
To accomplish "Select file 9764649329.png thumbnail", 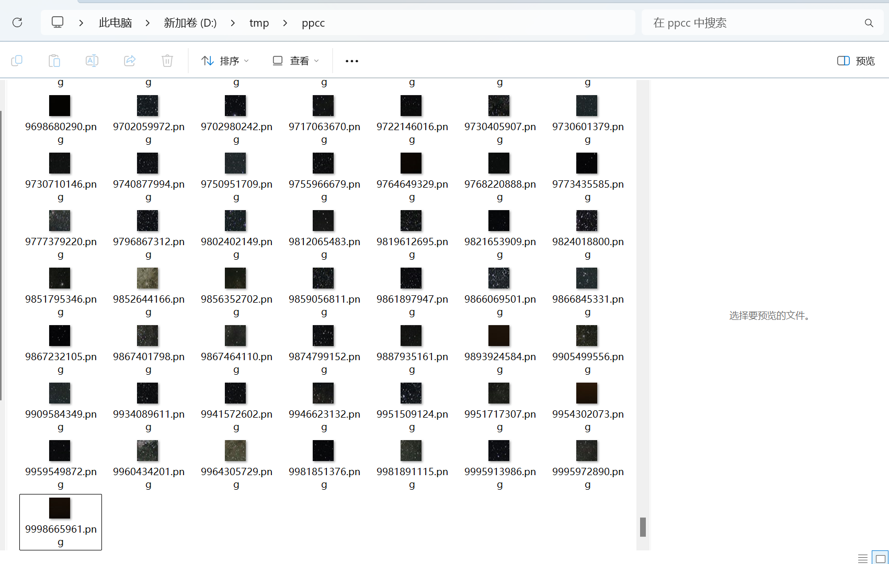I will pyautogui.click(x=411, y=163).
